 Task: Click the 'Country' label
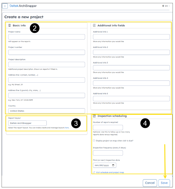pyautogui.click(x=12, y=106)
